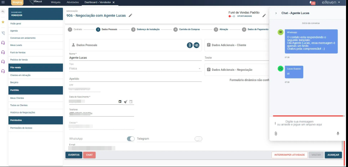Open the Tipo dropdown showing Física
348x167 pixels.
point(135,68)
